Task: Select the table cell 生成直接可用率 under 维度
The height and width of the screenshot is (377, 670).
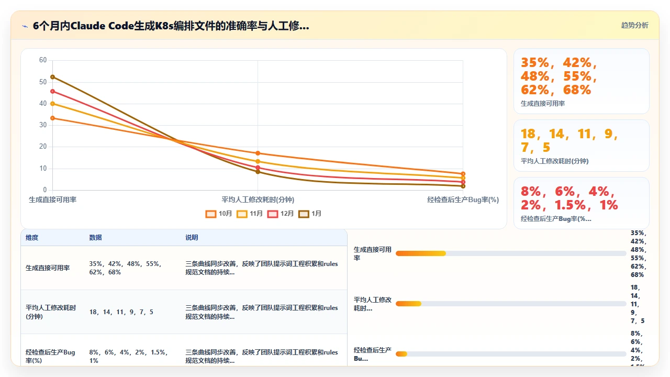Action: [x=48, y=268]
